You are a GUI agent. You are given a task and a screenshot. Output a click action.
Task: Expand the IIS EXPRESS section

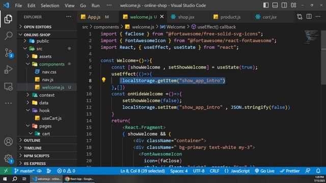click(x=47, y=163)
